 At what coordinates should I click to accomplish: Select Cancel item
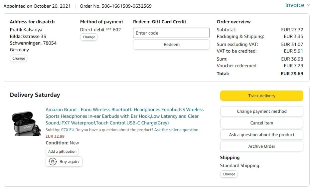point(261,123)
